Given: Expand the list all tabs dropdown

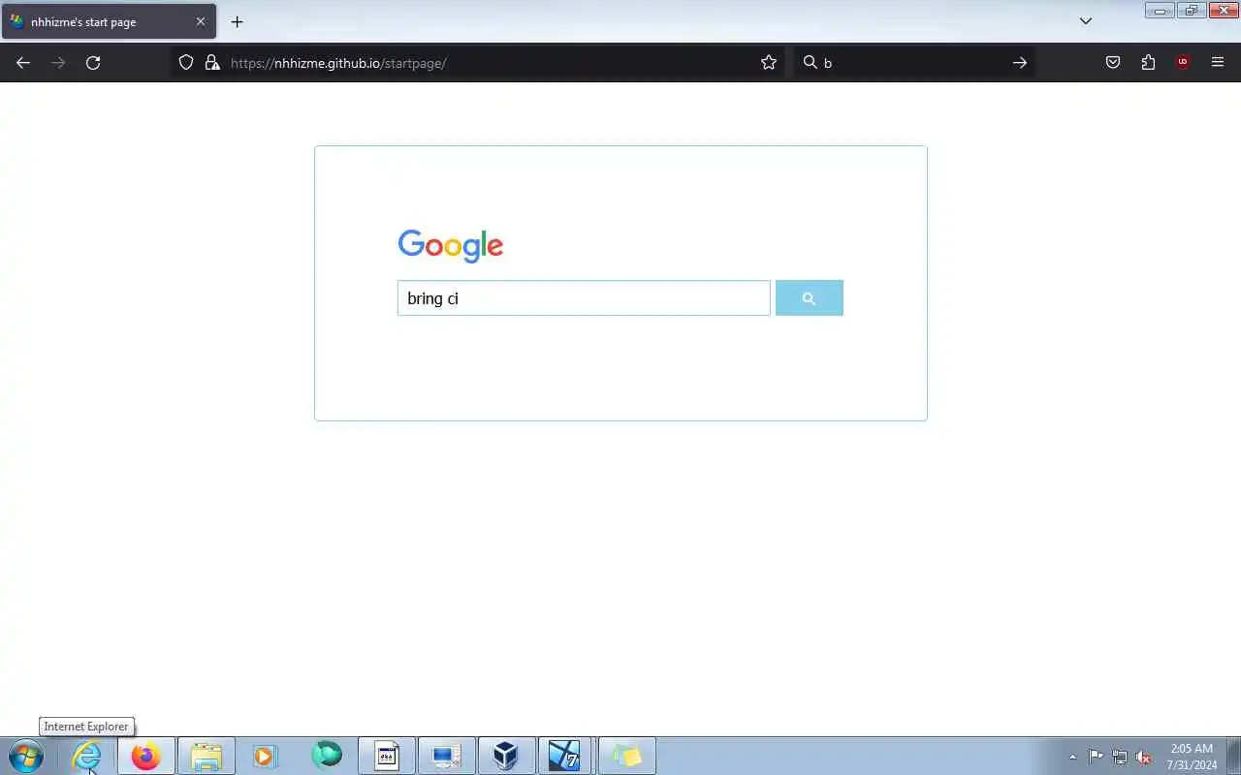Looking at the screenshot, I should 1086,21.
